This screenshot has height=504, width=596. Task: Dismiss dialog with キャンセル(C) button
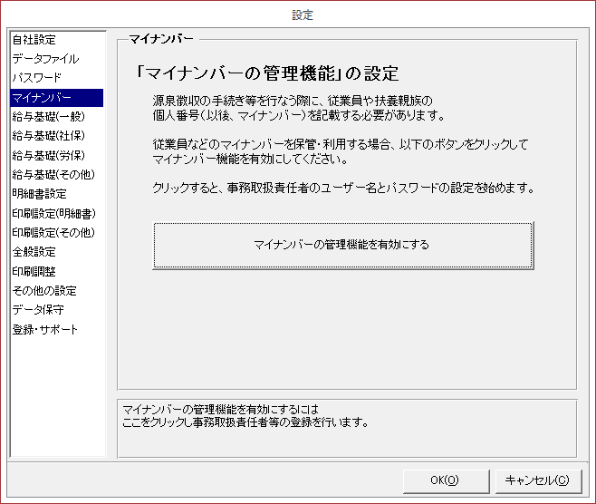point(539,481)
